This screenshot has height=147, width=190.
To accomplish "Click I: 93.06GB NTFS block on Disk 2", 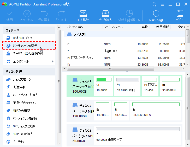I will [156, 111].
